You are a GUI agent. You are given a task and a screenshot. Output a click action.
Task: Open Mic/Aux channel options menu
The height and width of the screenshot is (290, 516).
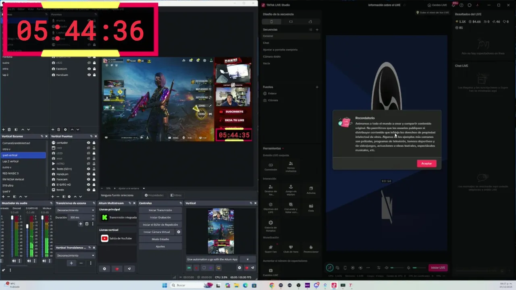tap(49, 261)
